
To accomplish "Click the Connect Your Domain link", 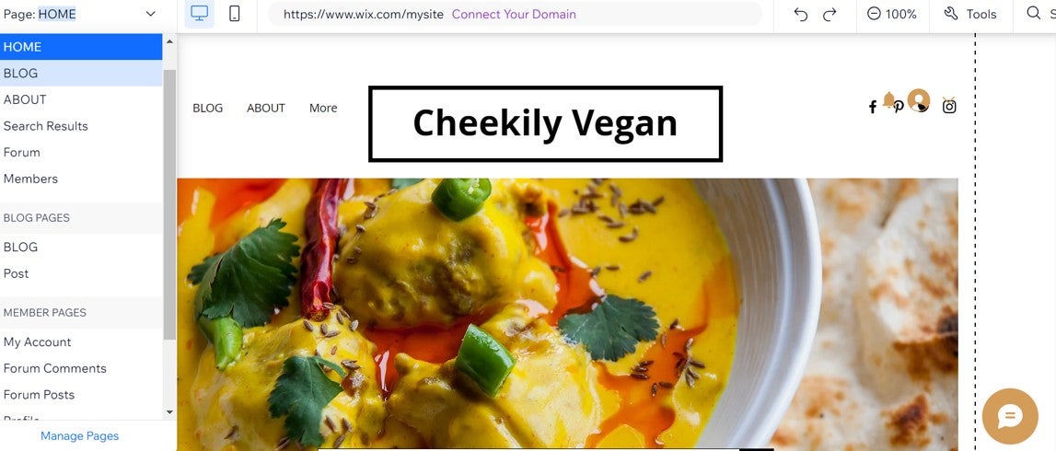I will [514, 14].
